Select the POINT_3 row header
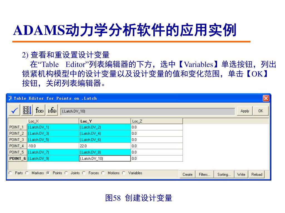 pyautogui.click(x=18, y=140)
